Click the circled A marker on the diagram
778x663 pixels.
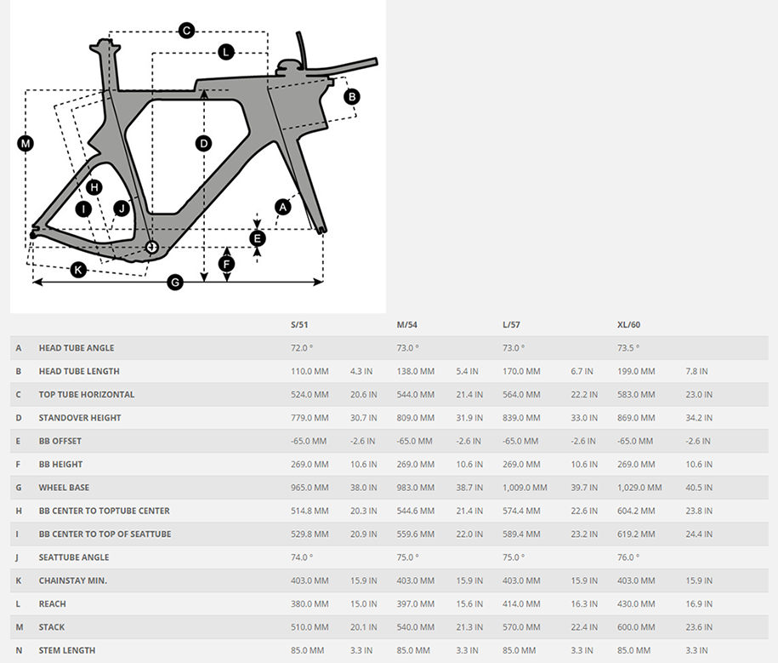pyautogui.click(x=283, y=206)
